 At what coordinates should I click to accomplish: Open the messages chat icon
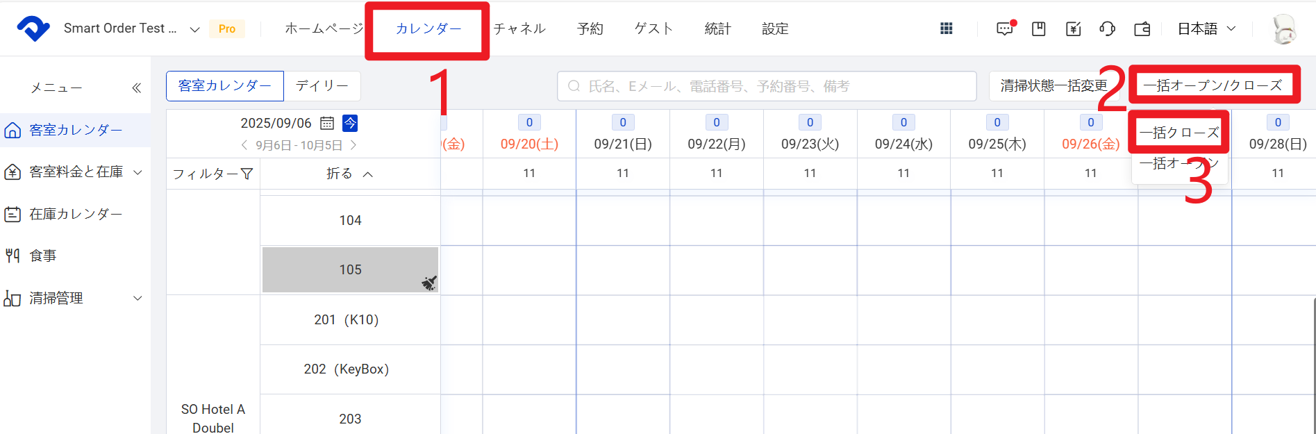1004,28
